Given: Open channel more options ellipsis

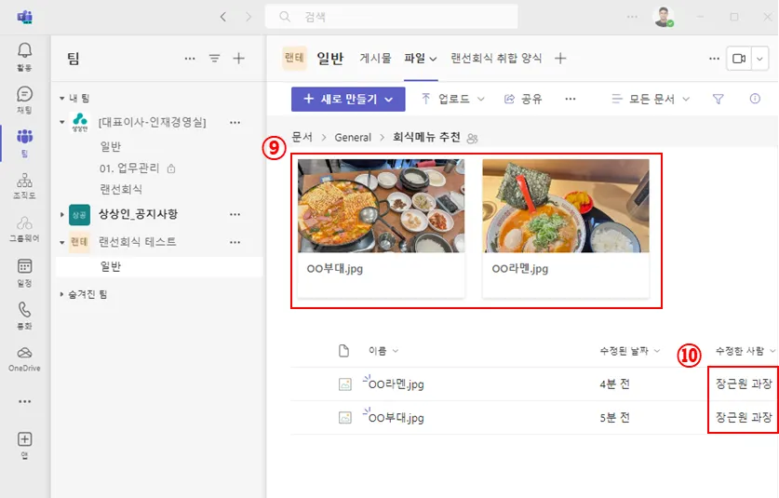Looking at the screenshot, I should pyautogui.click(x=714, y=59).
